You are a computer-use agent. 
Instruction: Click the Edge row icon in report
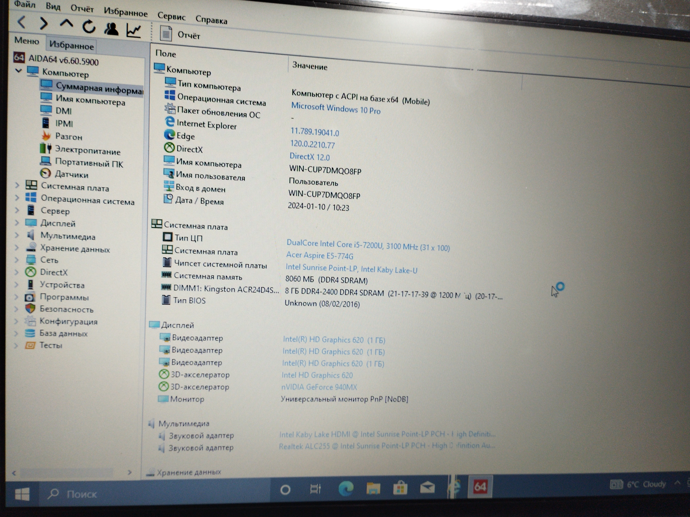(169, 135)
